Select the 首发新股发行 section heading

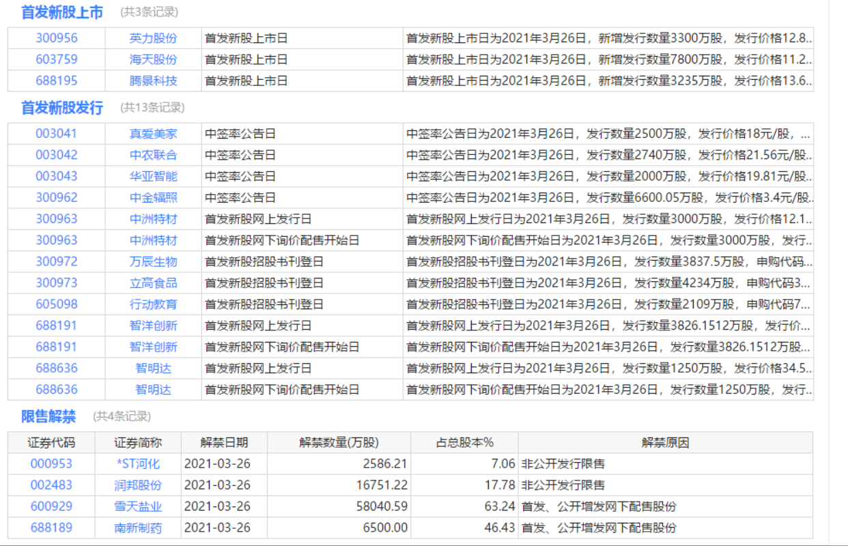pyautogui.click(x=62, y=108)
